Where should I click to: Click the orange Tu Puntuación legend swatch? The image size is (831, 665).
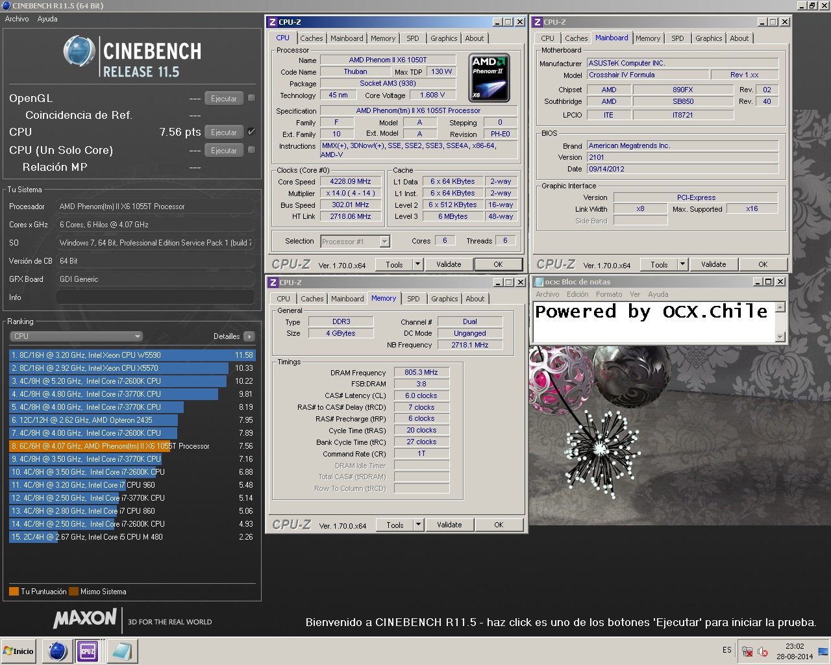[x=14, y=592]
